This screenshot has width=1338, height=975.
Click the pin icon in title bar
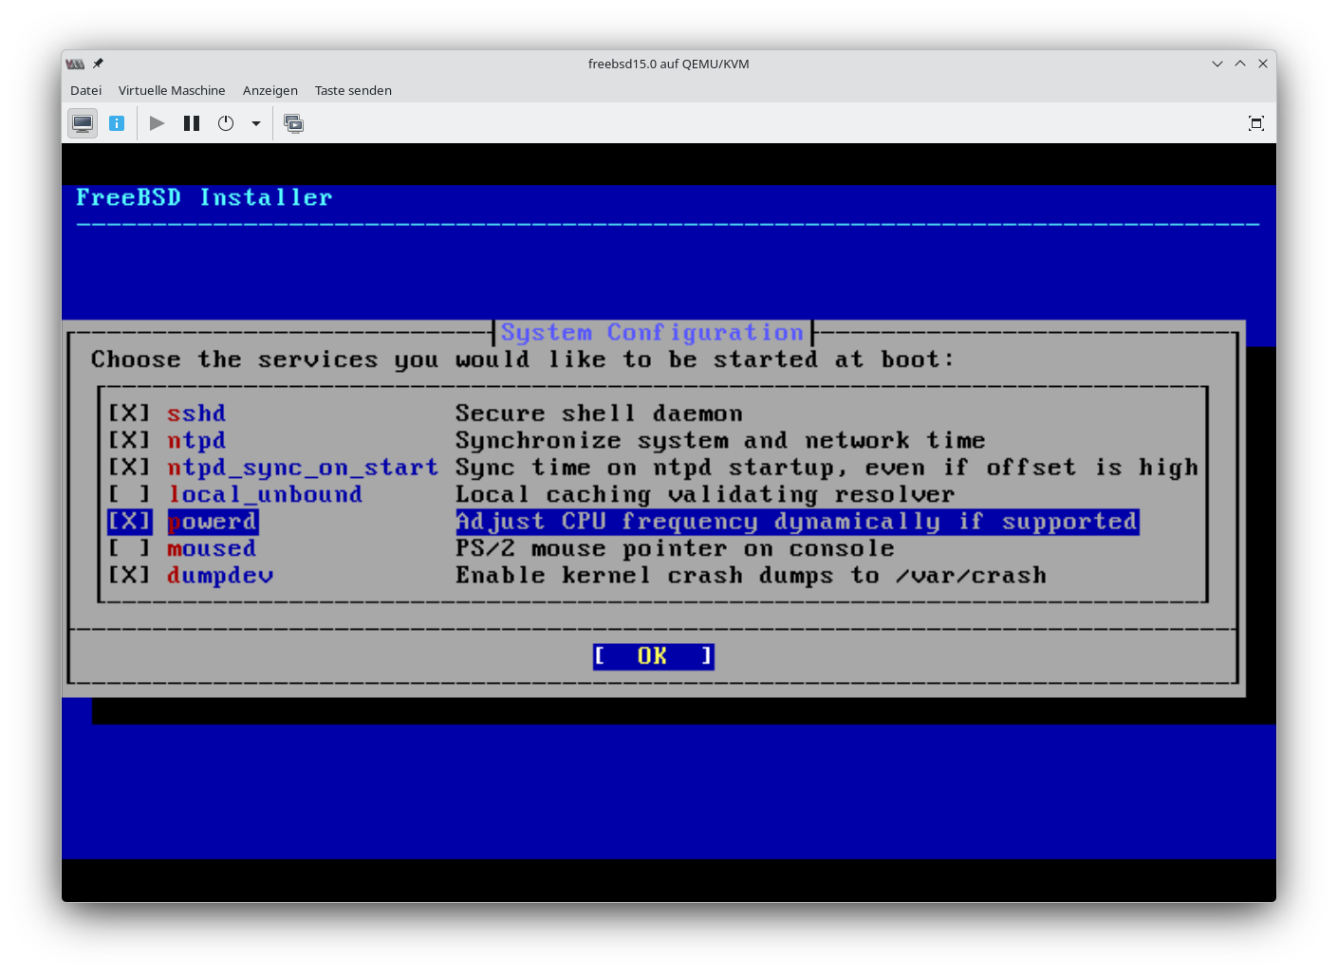click(98, 64)
